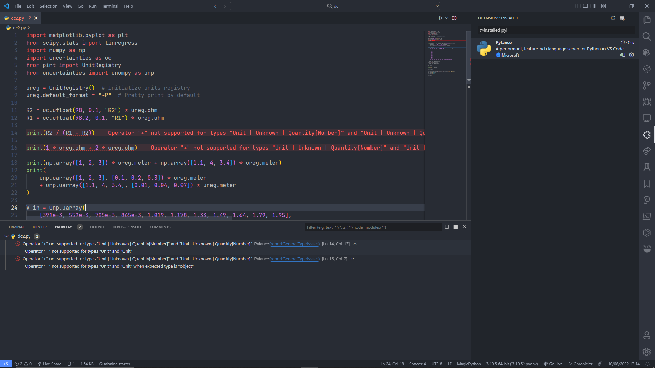
Task: Refresh the installed extensions list
Action: 613,18
